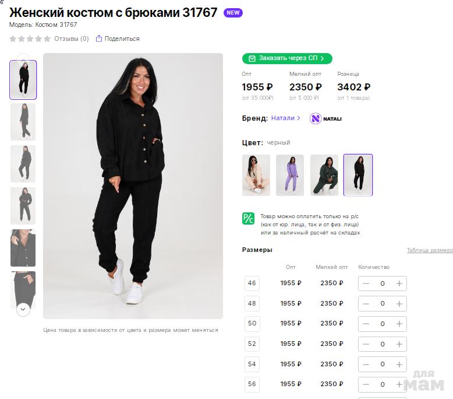
Task: Pick the dark green color variant
Action: pos(324,175)
